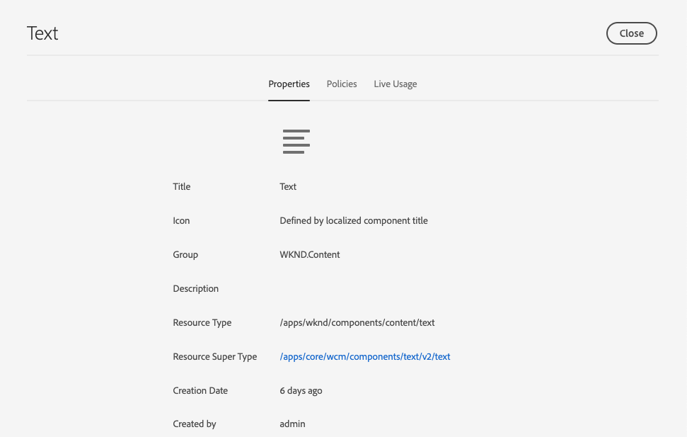Click the Resource Super Type label

[x=215, y=356]
